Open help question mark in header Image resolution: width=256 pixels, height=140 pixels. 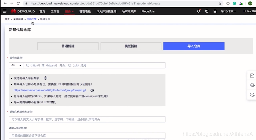(207, 11)
